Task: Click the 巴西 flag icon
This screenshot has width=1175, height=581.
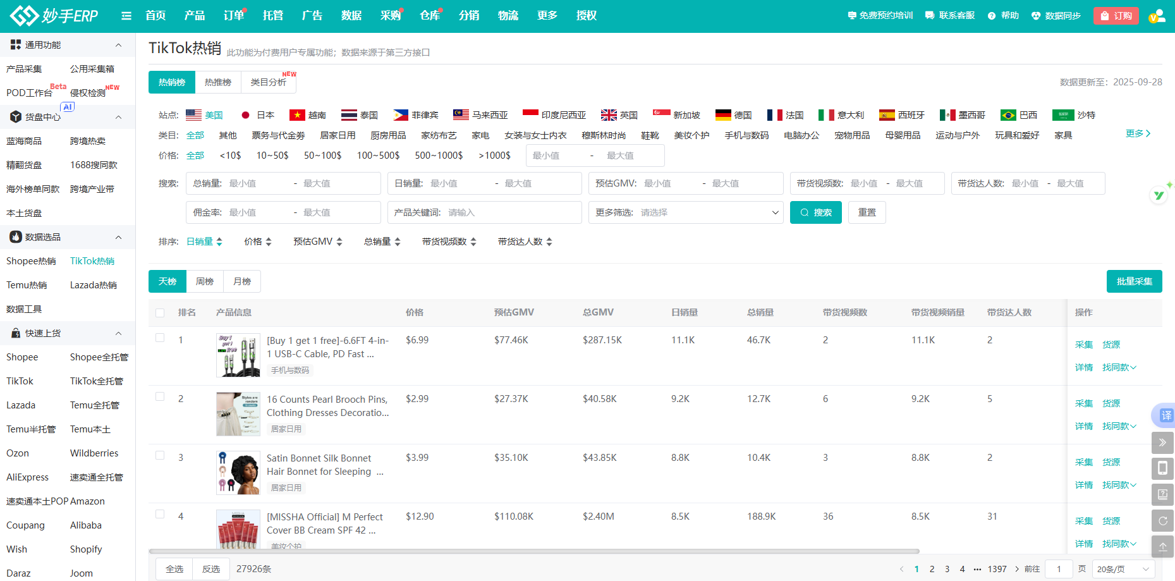Action: [x=1008, y=115]
